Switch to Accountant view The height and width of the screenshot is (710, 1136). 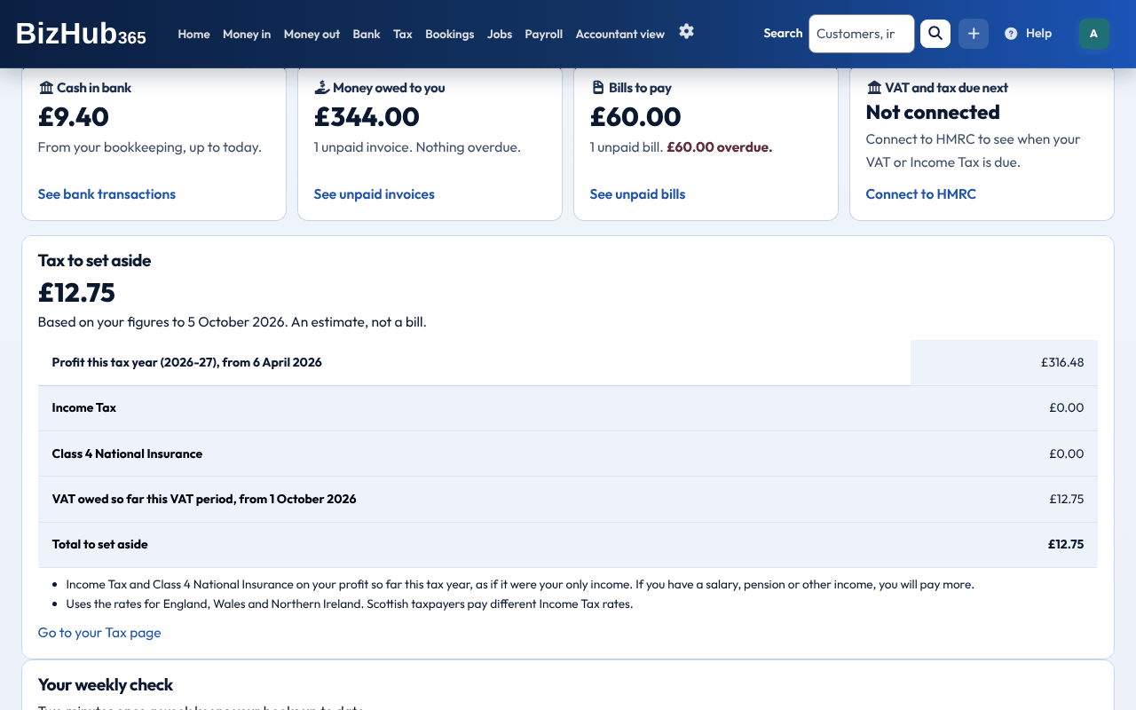(x=620, y=34)
